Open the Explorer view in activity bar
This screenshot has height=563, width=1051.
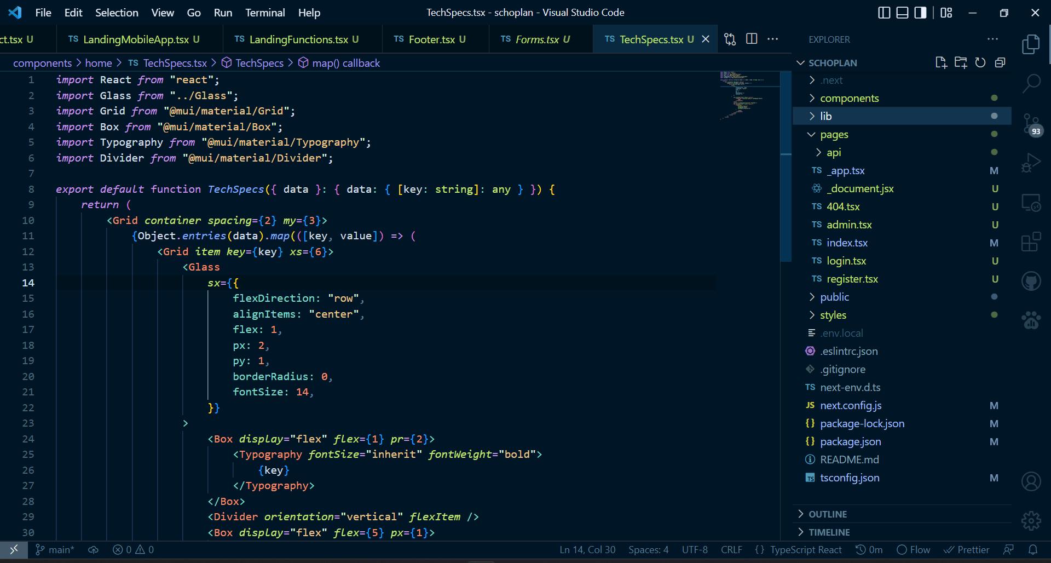click(1031, 44)
